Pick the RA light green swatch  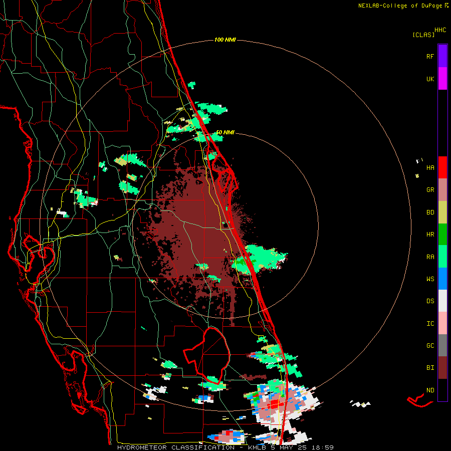(x=442, y=257)
